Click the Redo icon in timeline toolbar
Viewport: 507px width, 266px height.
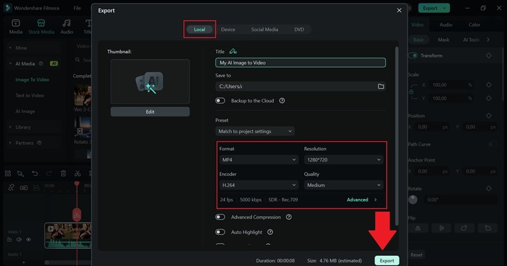49,174
